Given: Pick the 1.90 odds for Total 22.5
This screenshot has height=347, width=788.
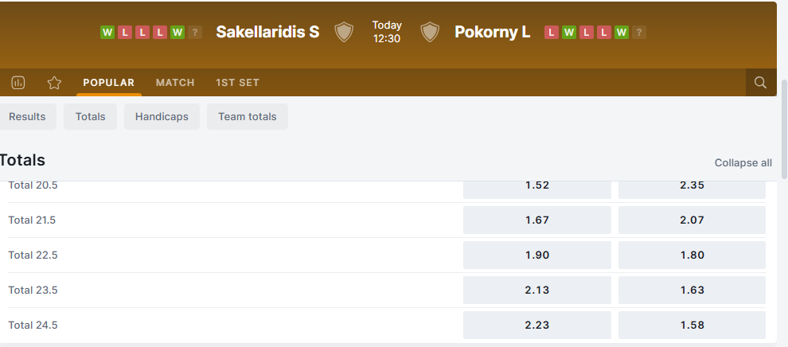Looking at the screenshot, I should click(x=537, y=255).
